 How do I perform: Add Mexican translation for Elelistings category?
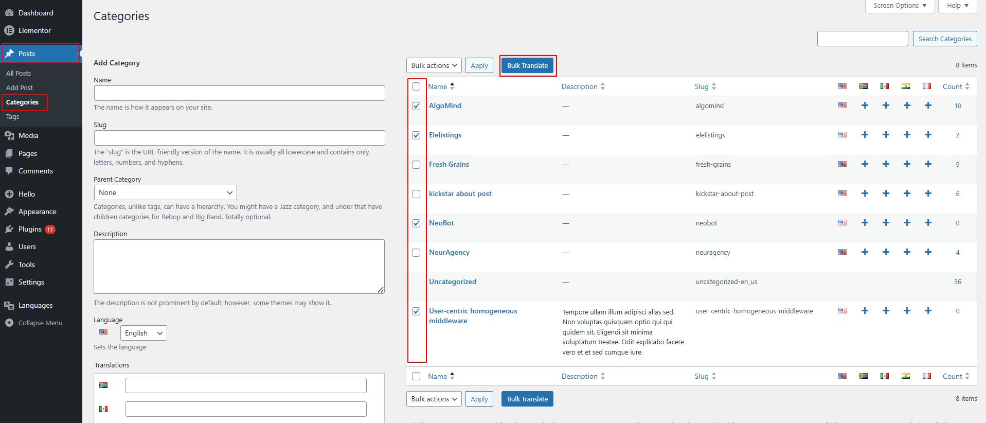coord(886,135)
